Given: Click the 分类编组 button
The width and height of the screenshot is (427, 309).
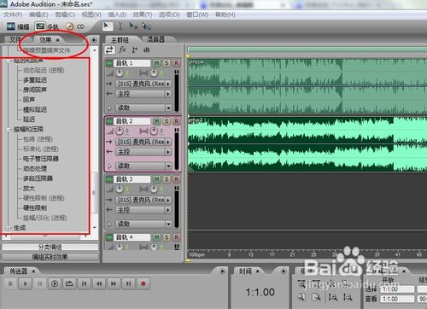Looking at the screenshot, I should pos(50,247).
